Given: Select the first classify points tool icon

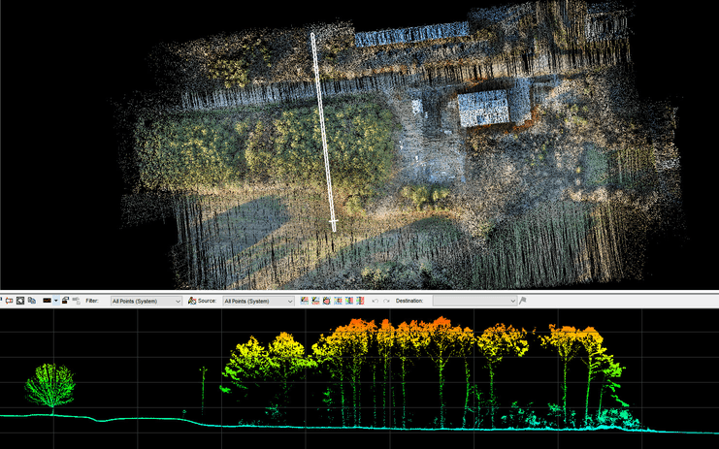Looking at the screenshot, I should click(x=305, y=301).
